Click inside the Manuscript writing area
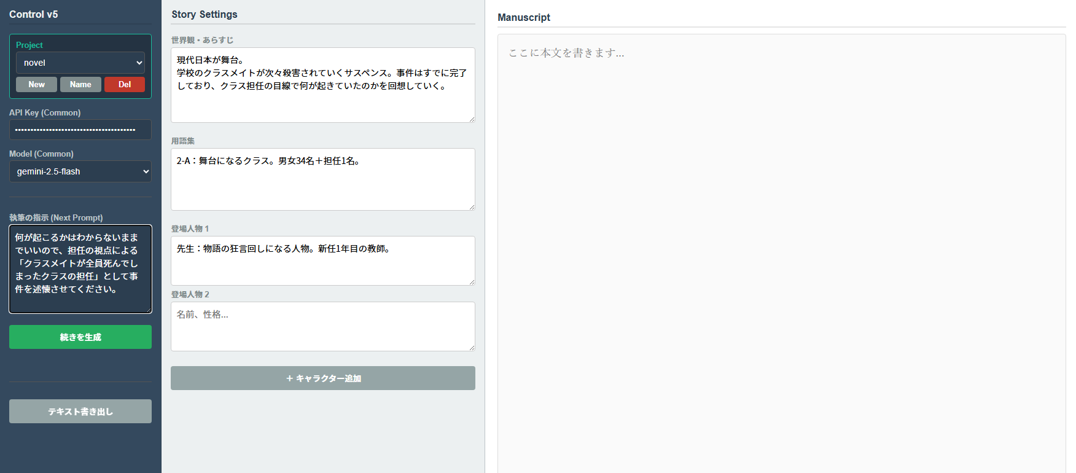Screen dimensions: 1076x473 coord(781,246)
